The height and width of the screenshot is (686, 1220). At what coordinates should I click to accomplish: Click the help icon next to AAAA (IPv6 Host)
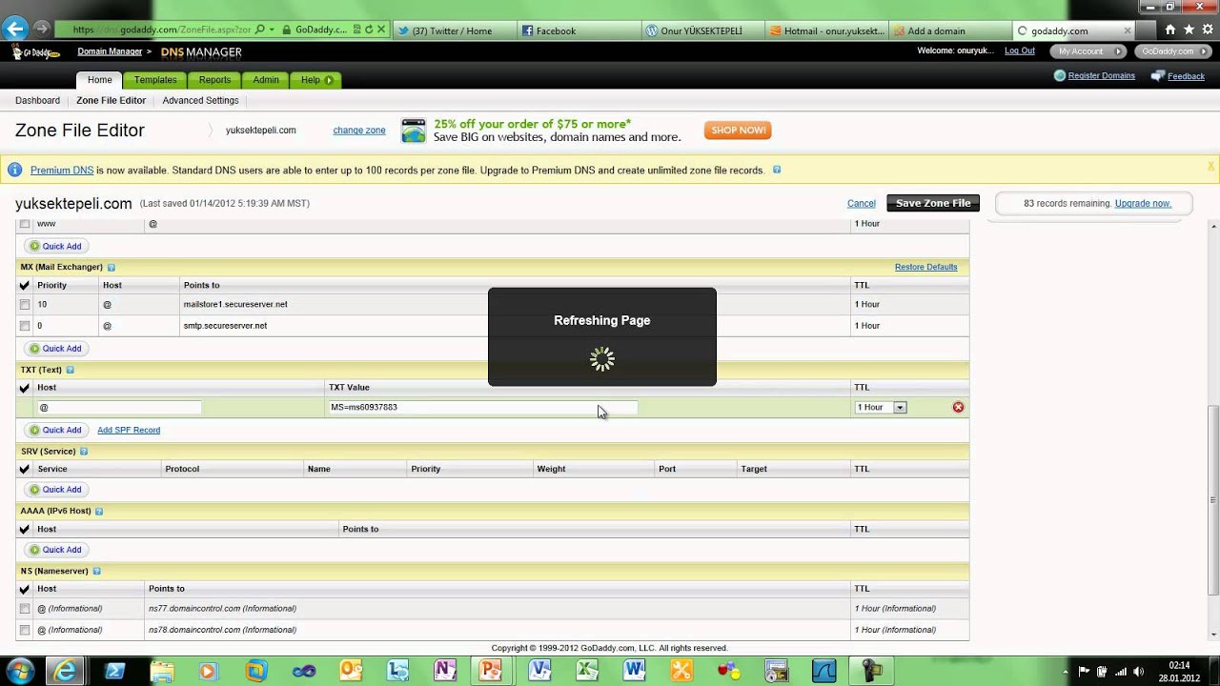(99, 512)
